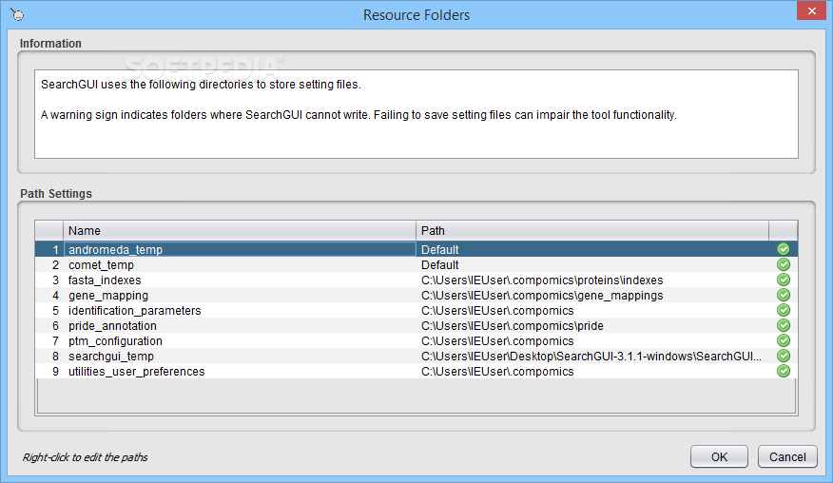
Task: Click the .compomics\pride path cell
Action: coord(592,326)
